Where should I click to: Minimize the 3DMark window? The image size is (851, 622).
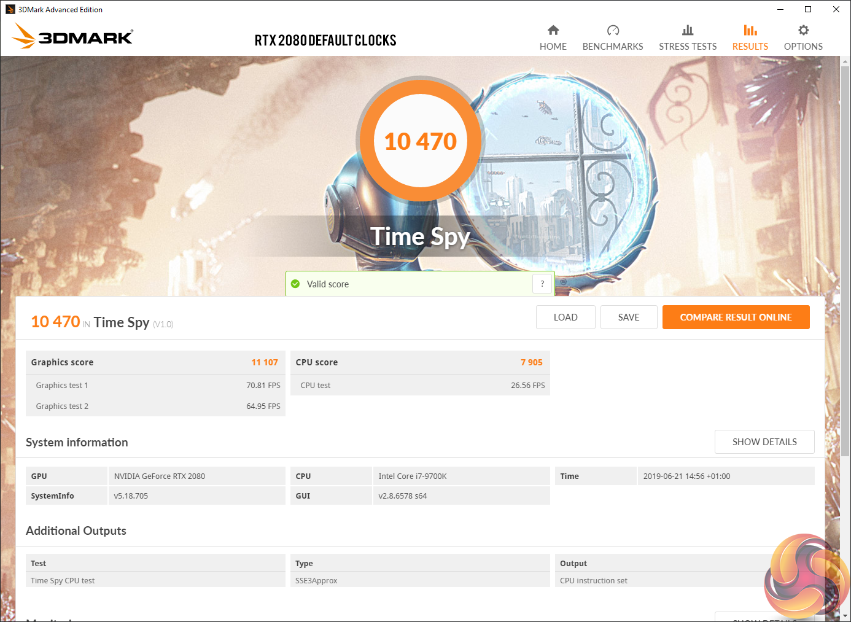[x=780, y=9]
